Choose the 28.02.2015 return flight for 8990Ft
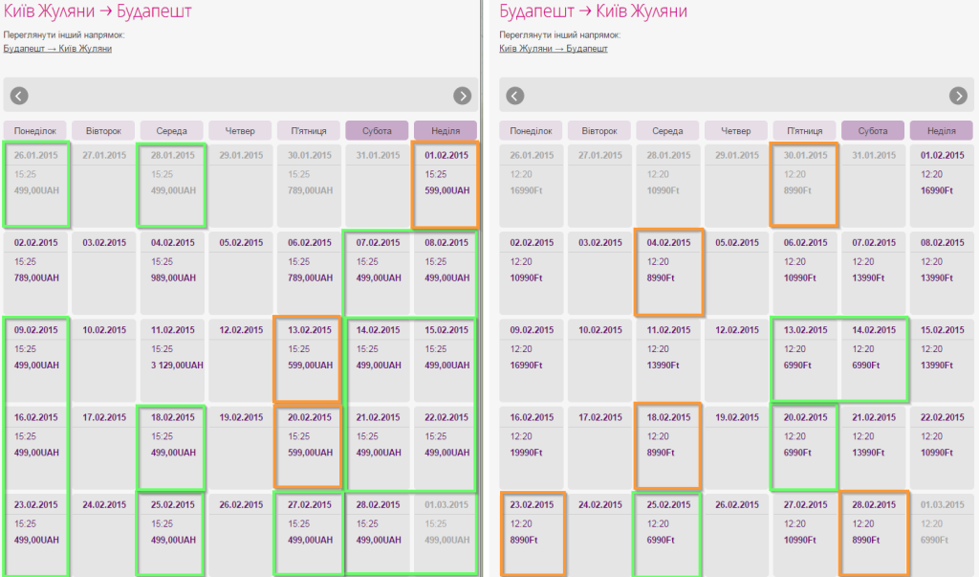Image resolution: width=979 pixels, height=577 pixels. [x=873, y=535]
